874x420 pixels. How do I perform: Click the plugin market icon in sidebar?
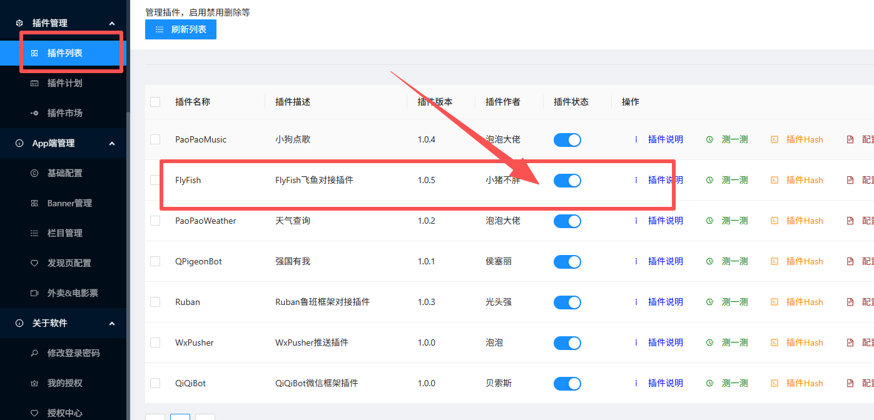click(x=34, y=113)
